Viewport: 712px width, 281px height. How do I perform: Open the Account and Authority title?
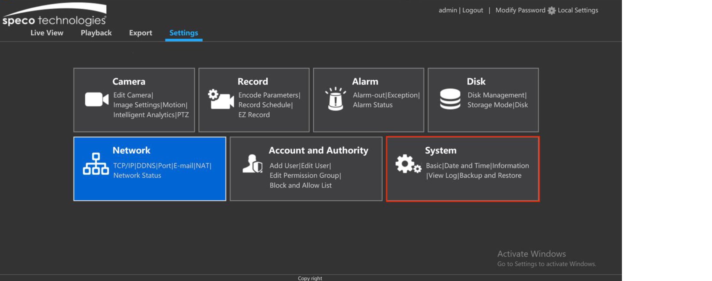click(x=318, y=150)
